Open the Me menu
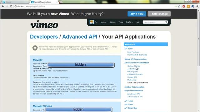Screen dimensions: 200x112 click(x=96, y=22)
